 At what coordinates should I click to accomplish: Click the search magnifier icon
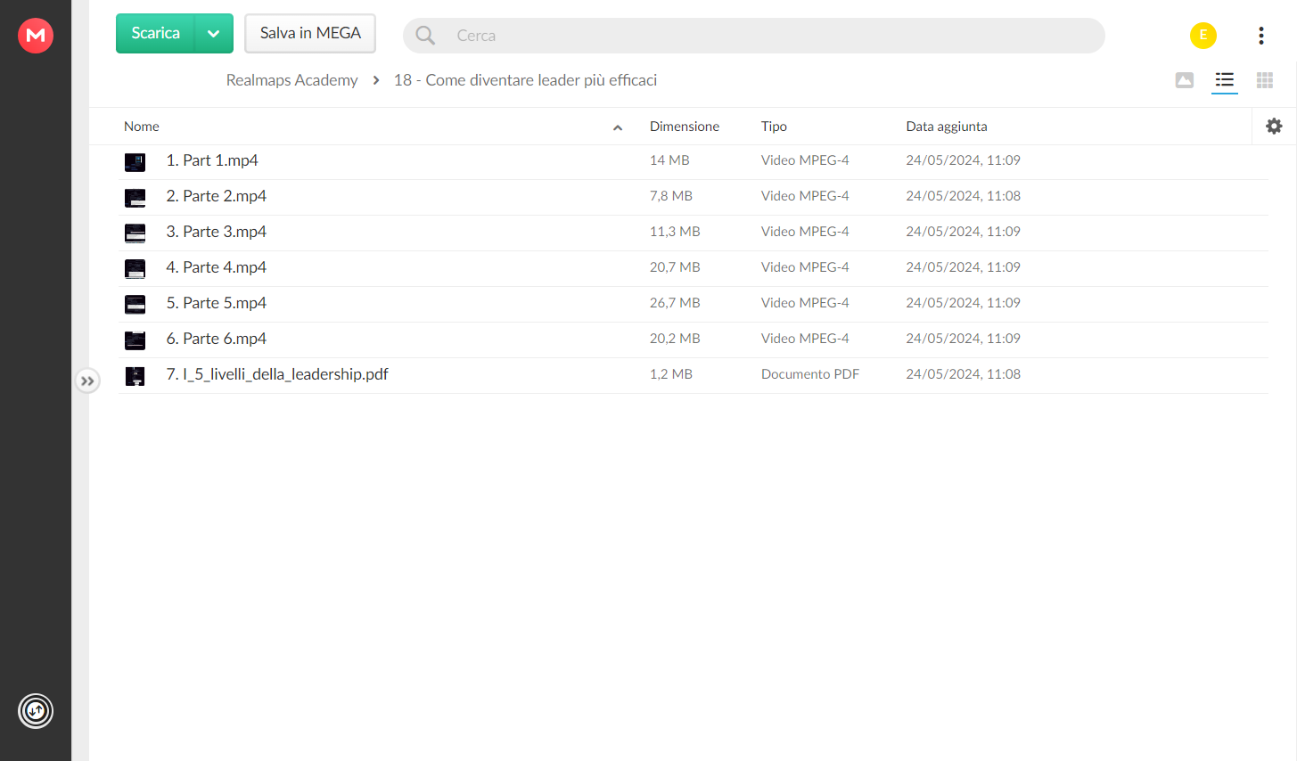click(425, 36)
